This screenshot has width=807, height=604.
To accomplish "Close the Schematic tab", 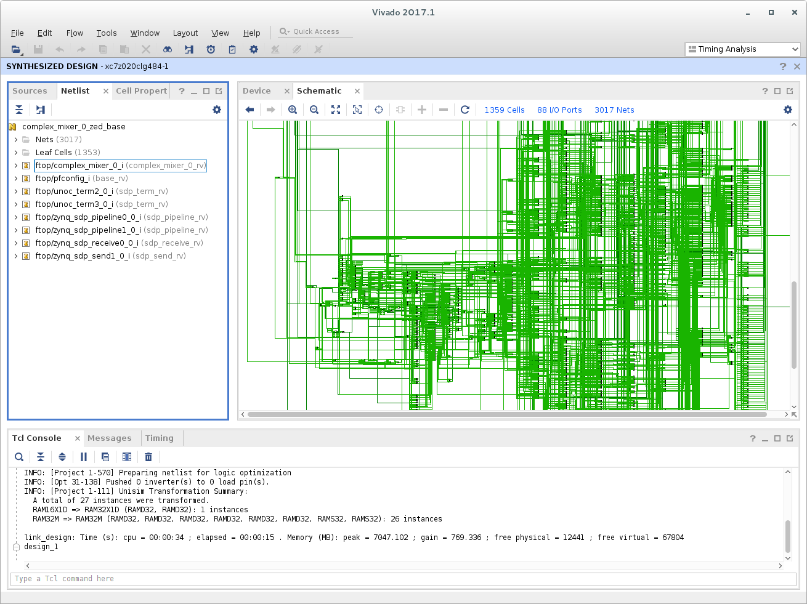I will pyautogui.click(x=357, y=91).
